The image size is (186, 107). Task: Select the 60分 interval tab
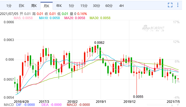point(109,6)
